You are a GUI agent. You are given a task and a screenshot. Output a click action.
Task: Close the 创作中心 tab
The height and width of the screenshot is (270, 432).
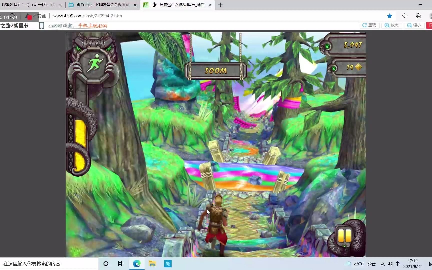[x=135, y=5]
